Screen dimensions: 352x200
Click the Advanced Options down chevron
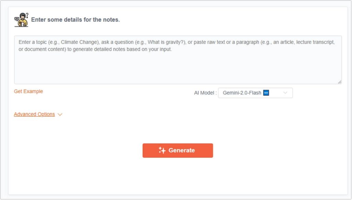pos(60,115)
